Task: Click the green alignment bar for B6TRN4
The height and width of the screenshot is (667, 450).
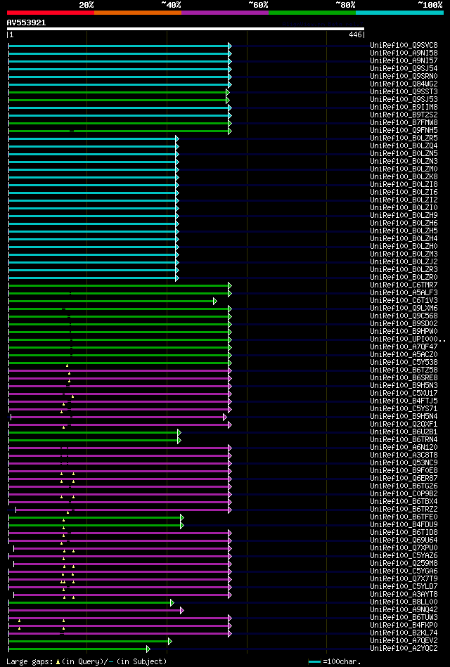Action: (95, 440)
